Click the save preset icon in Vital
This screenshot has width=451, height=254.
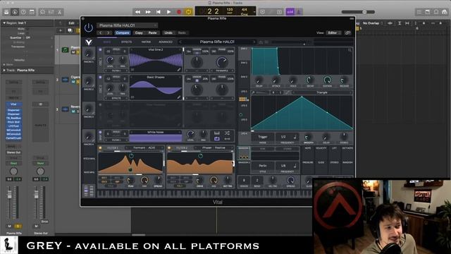tap(261, 42)
